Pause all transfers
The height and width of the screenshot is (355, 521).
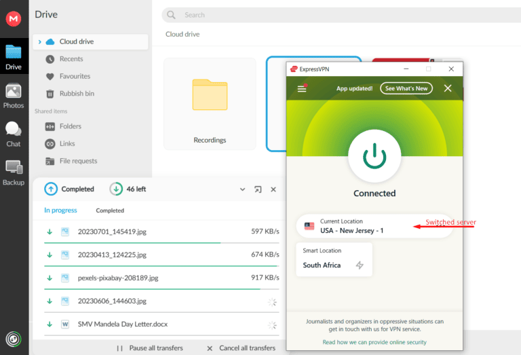click(150, 348)
